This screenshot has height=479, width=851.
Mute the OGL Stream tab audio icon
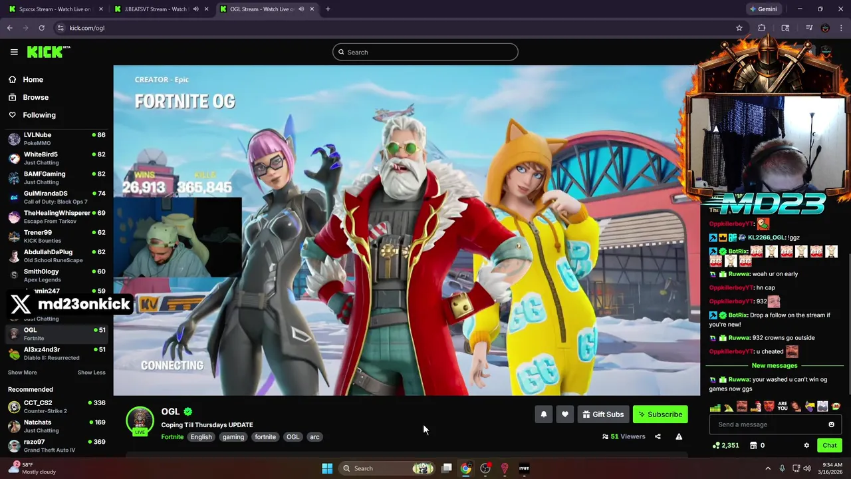click(x=301, y=9)
